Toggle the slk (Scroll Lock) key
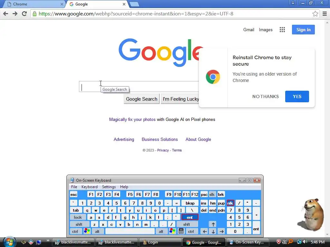Image resolution: width=330 pixels, height=247 pixels. (212, 195)
